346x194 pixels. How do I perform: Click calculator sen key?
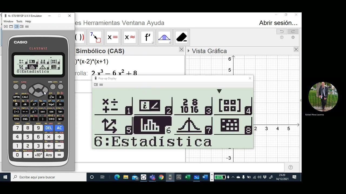tap(43, 112)
